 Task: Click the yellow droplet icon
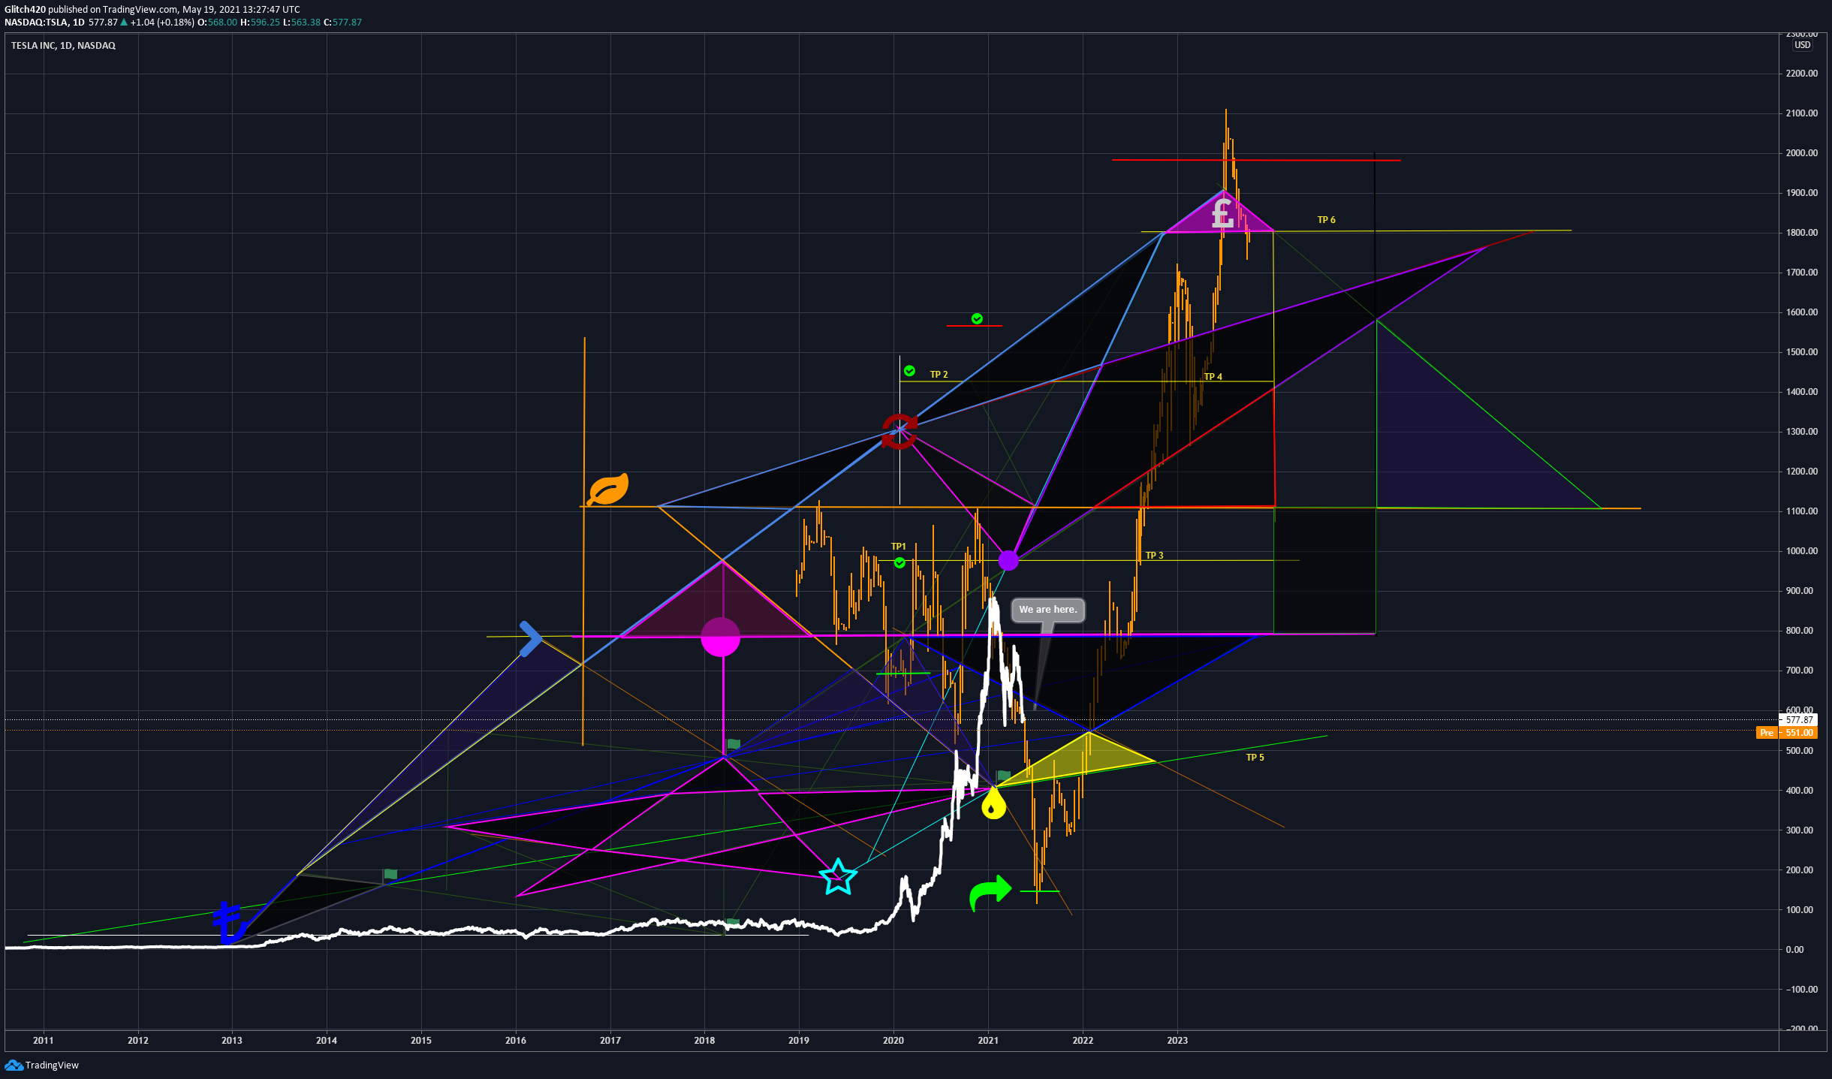click(993, 804)
